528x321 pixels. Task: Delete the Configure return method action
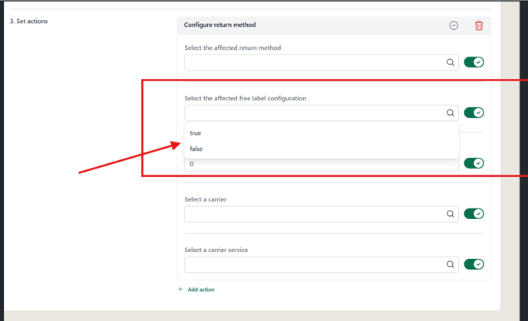[479, 25]
